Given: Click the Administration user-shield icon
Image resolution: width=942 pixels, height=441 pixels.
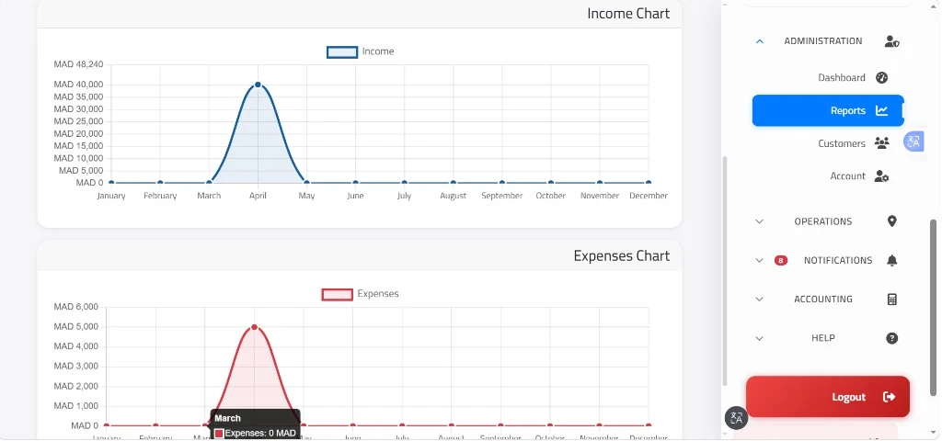Looking at the screenshot, I should click(x=891, y=41).
